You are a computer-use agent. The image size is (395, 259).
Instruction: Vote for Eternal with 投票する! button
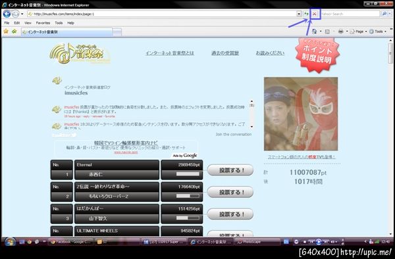coord(230,170)
